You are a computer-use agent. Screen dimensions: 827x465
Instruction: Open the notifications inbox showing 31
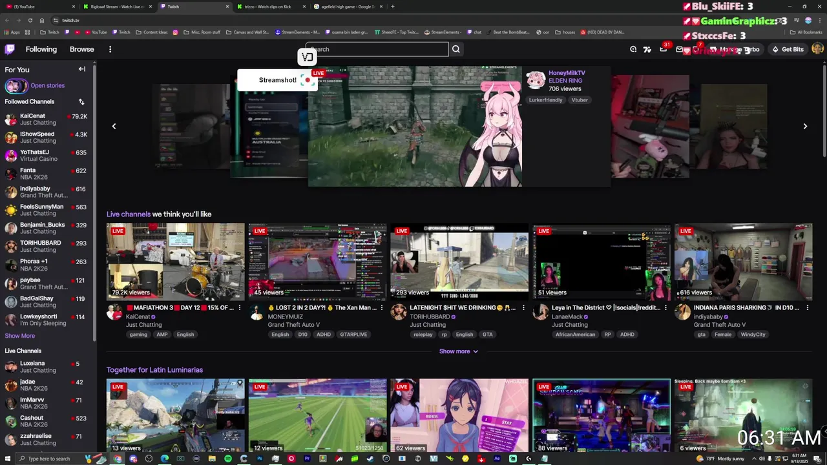(663, 49)
